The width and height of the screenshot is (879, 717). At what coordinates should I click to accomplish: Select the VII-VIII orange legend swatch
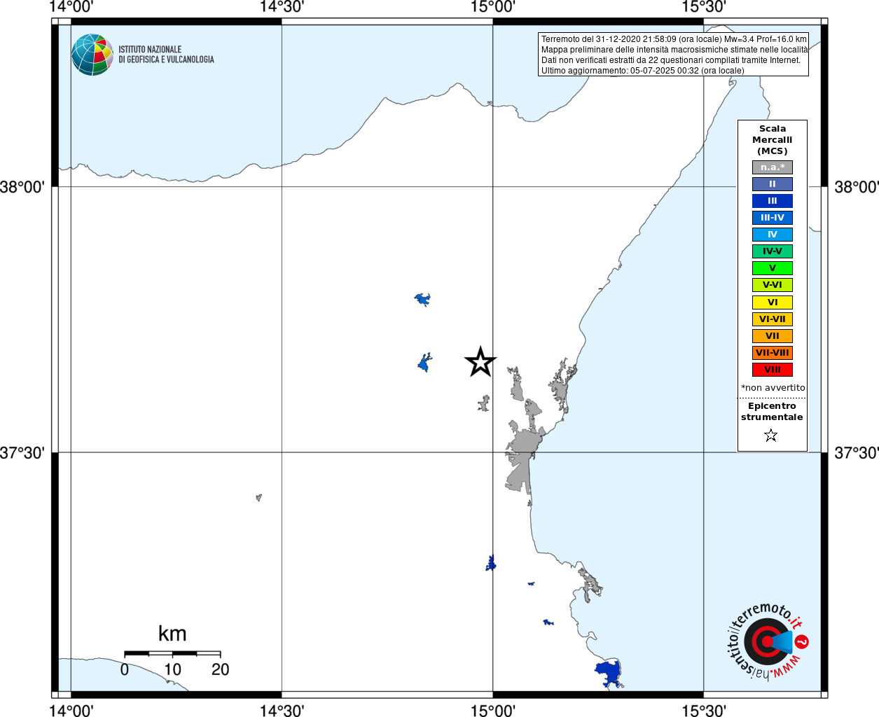(x=773, y=353)
